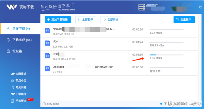Viewport: 204px width, 109px height.
Task: Click BT file icon of 5.08 MB row
Action: 47,43
